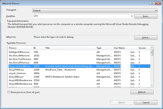163x109 pixels.
Task: Click process ID 10352 cell
Action: point(36,56)
